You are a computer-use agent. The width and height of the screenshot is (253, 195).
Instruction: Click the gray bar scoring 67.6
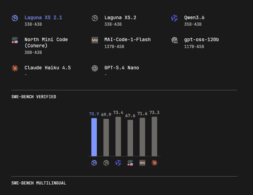(x=130, y=138)
